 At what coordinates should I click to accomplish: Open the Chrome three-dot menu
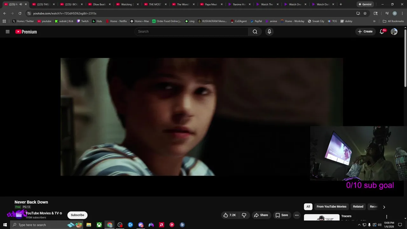(x=402, y=13)
